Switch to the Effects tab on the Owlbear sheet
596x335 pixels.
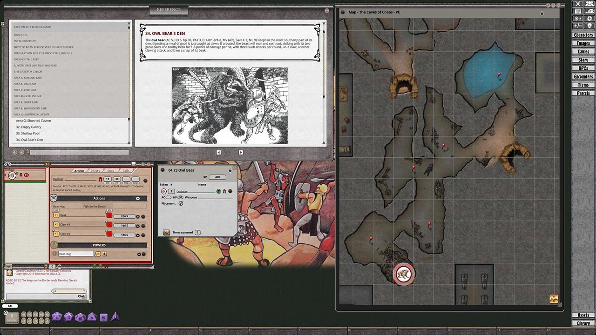95,171
